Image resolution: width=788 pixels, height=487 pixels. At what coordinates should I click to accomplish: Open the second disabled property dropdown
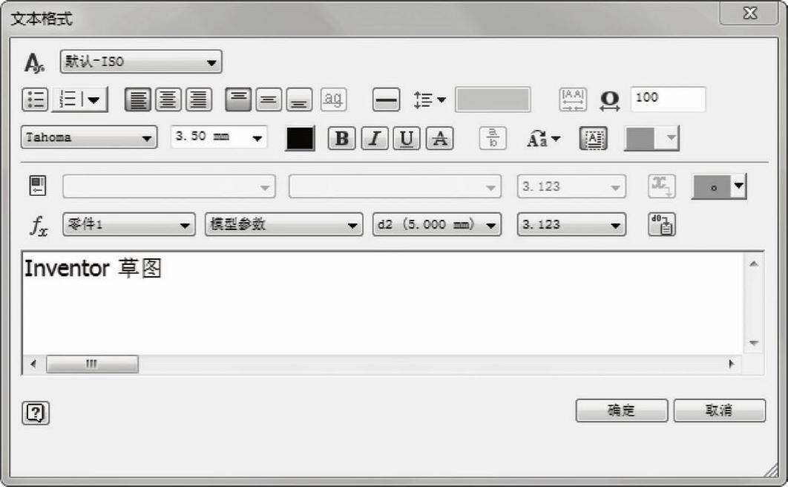coord(395,186)
